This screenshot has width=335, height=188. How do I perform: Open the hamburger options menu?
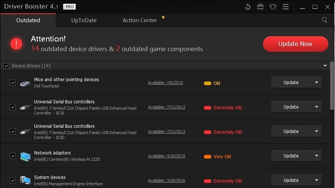tap(286, 7)
